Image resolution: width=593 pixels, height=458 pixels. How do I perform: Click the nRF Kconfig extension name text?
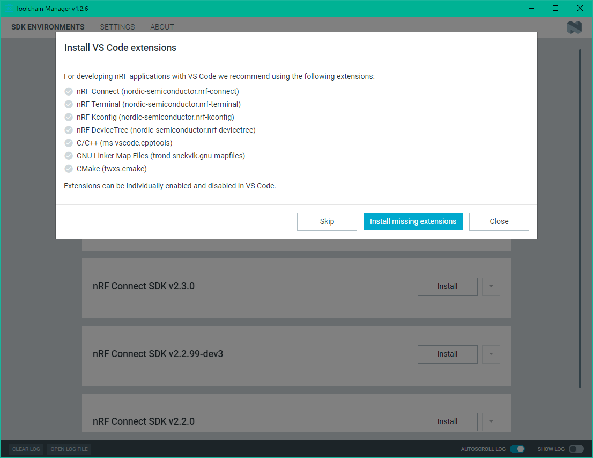click(155, 117)
